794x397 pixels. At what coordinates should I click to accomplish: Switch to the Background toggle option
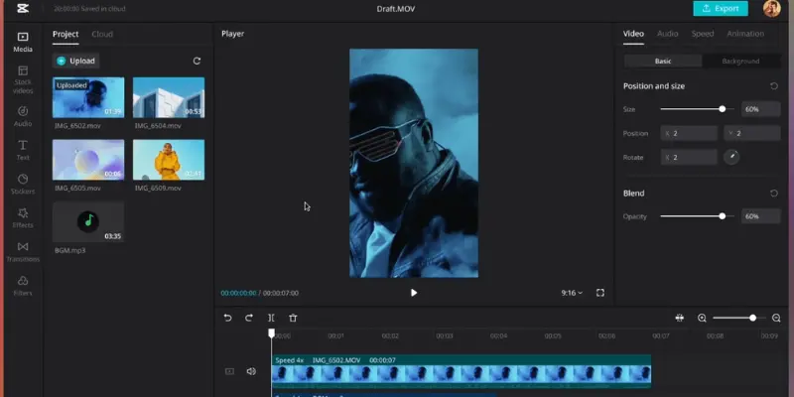tap(740, 62)
